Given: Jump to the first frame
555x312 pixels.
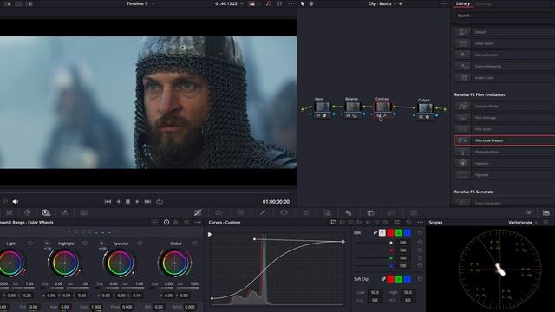Looking at the screenshot, I should [108, 202].
